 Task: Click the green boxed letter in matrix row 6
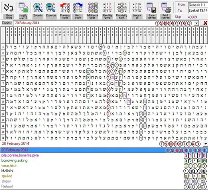coord(88,77)
